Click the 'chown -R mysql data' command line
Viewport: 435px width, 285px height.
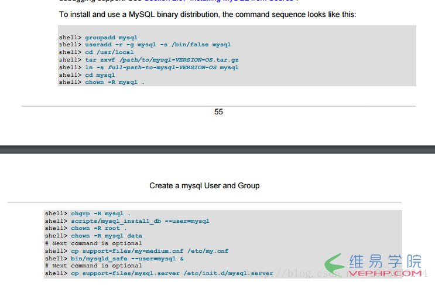[94, 236]
